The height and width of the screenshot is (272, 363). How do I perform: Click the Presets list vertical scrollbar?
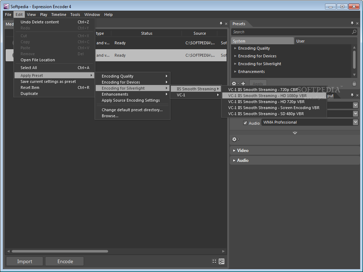pos(354,59)
